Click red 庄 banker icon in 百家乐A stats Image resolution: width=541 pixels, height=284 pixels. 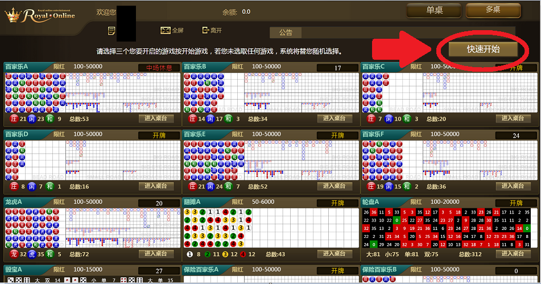(14, 119)
